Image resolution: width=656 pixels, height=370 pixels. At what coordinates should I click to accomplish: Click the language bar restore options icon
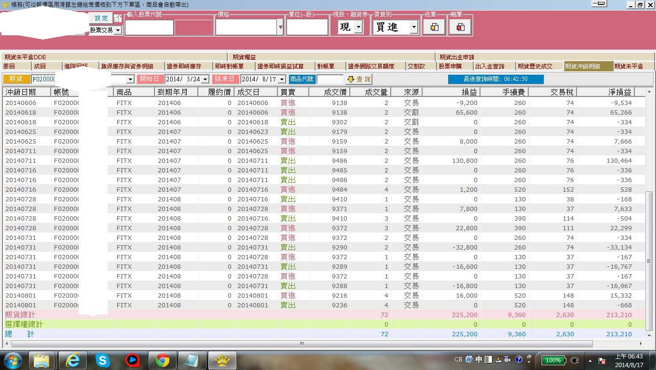[x=529, y=357]
